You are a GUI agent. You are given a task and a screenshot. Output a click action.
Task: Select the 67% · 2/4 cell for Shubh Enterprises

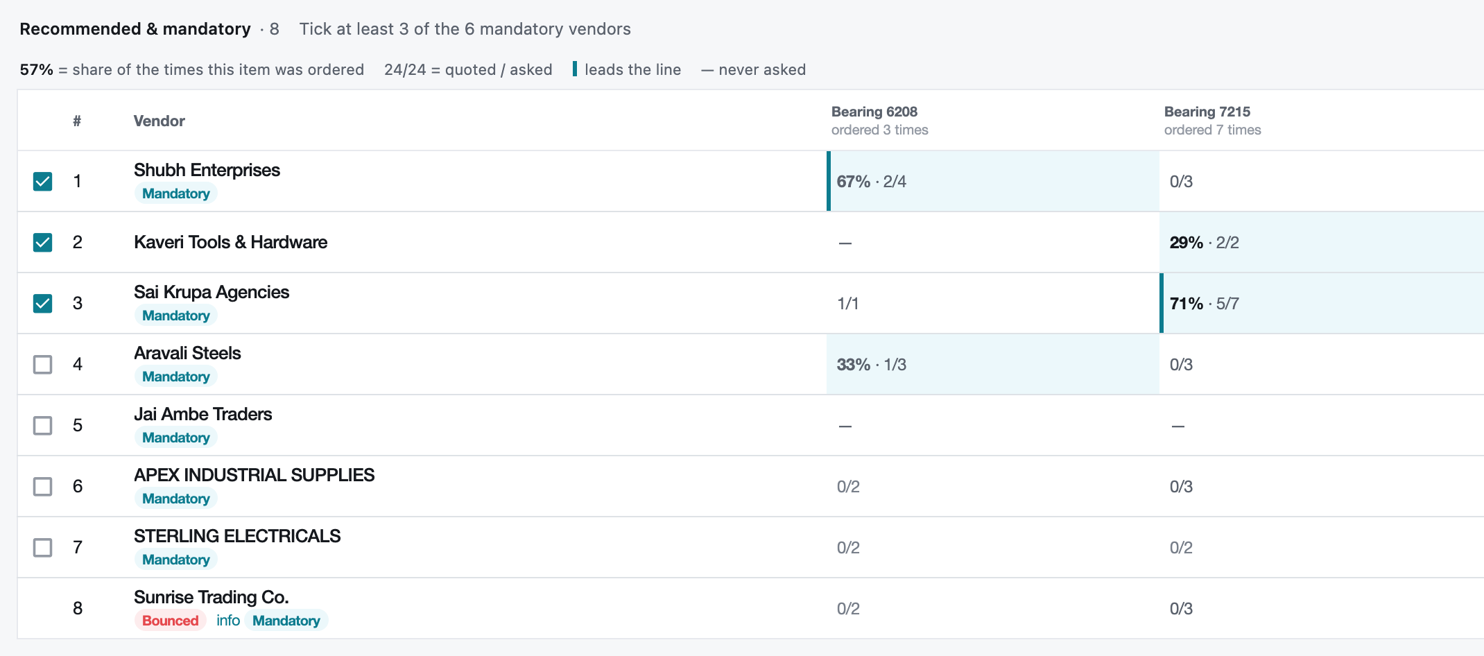[x=993, y=182]
